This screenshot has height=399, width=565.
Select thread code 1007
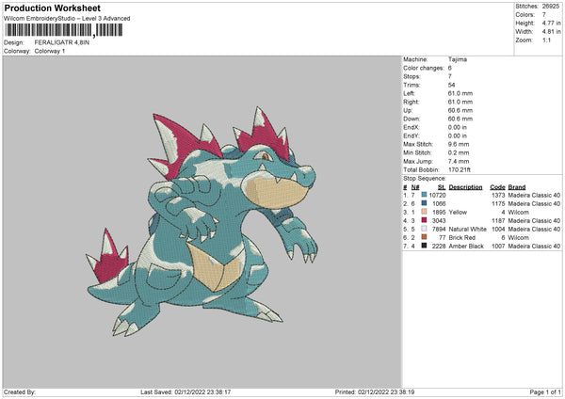click(x=498, y=247)
